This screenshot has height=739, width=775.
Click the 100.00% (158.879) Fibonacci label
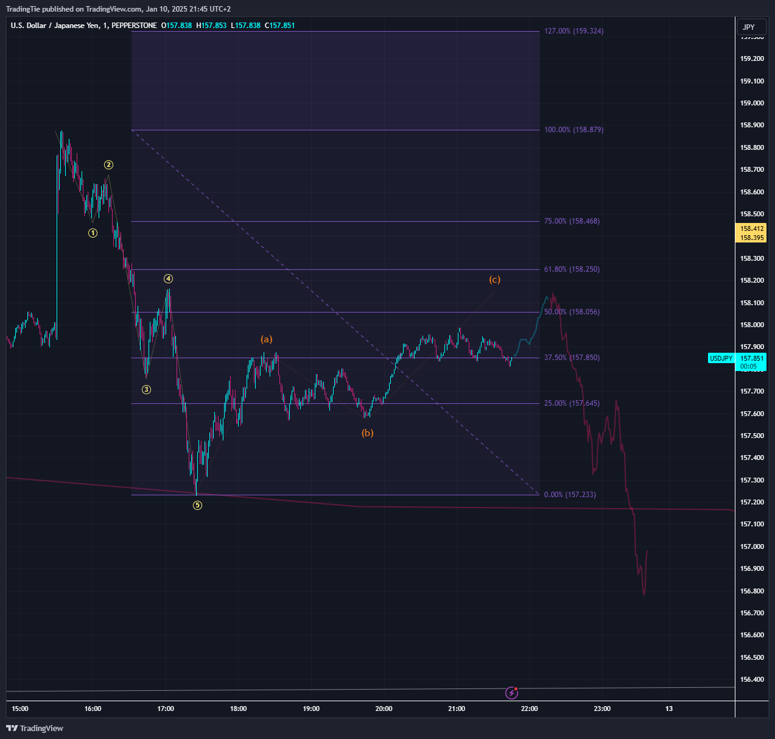point(574,130)
